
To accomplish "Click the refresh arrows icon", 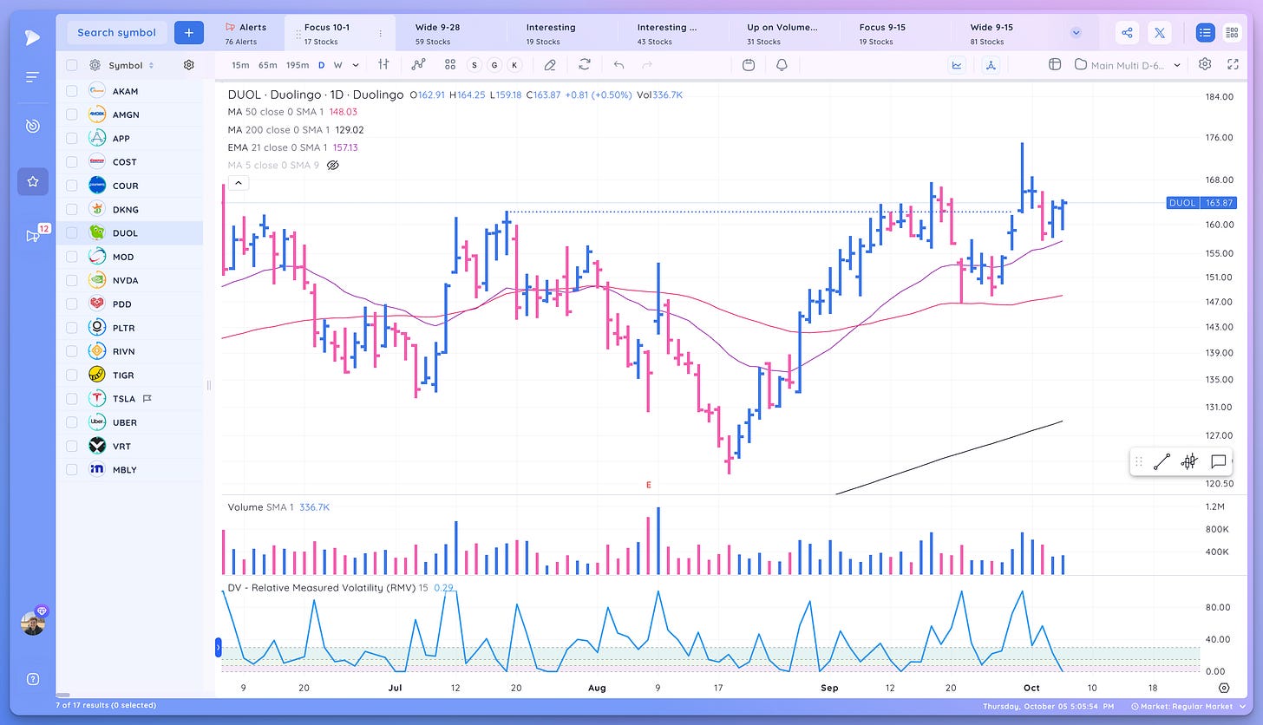I will pyautogui.click(x=584, y=64).
